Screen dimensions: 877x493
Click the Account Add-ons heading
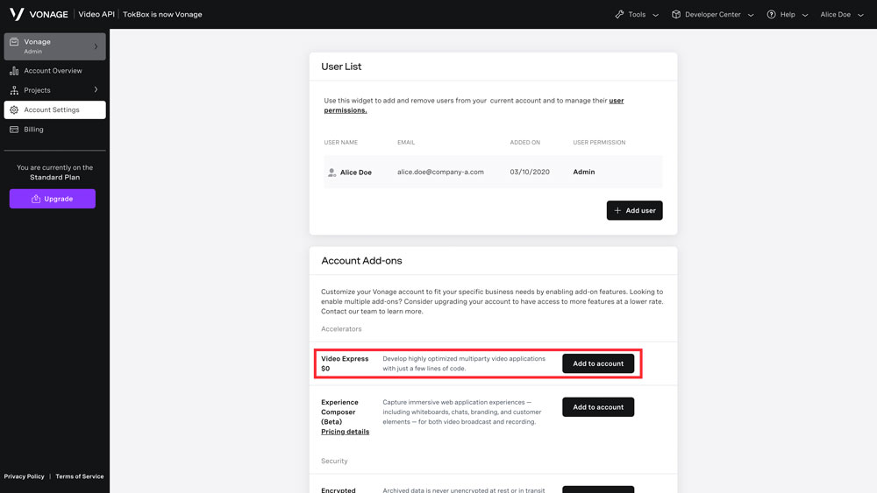361,261
